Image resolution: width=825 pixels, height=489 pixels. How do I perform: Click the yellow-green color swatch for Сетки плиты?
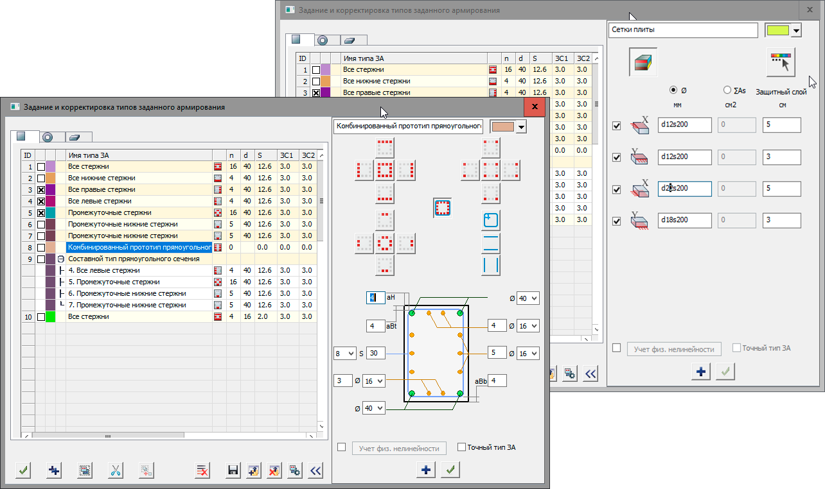click(x=777, y=30)
